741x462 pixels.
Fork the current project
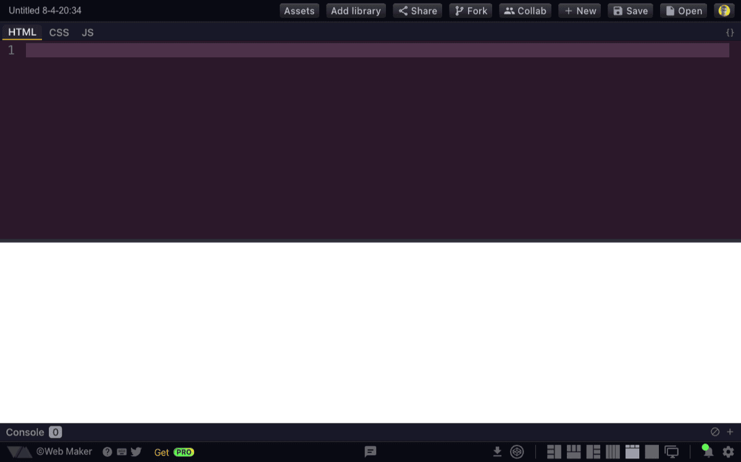(x=471, y=10)
